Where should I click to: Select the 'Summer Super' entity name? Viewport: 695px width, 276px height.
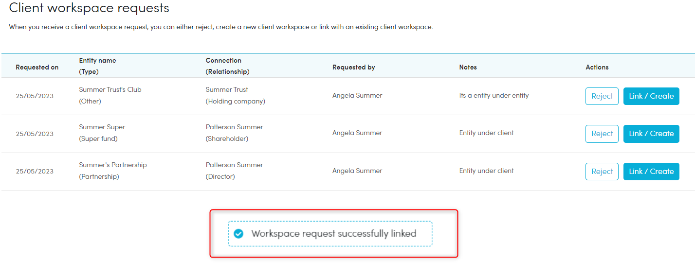[102, 127]
